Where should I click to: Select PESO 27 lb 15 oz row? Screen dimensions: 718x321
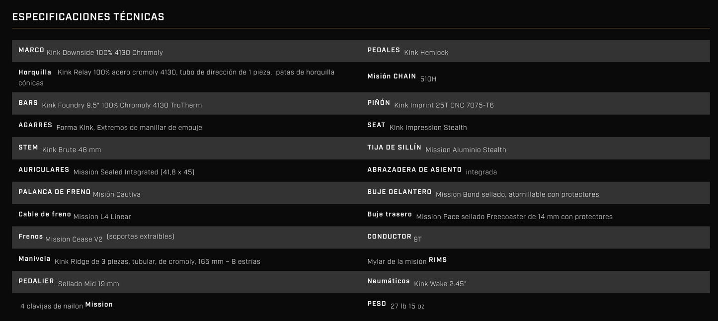click(x=535, y=305)
